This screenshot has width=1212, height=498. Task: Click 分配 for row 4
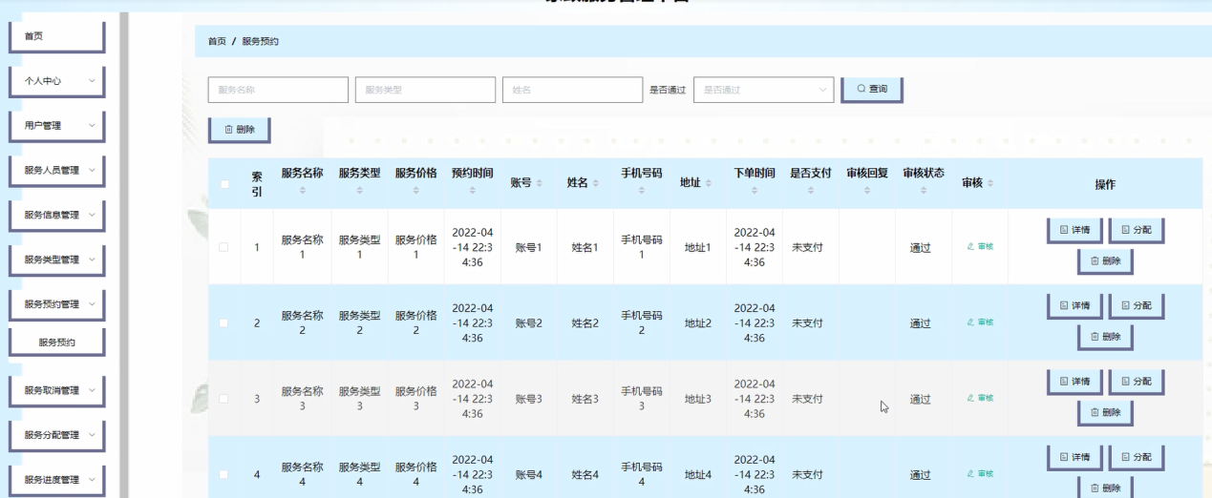(x=1136, y=456)
